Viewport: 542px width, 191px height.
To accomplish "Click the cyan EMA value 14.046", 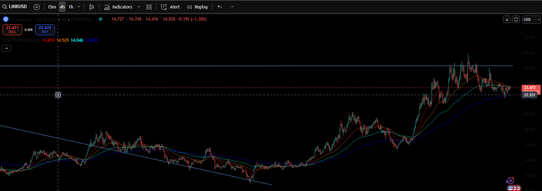I will tap(77, 40).
